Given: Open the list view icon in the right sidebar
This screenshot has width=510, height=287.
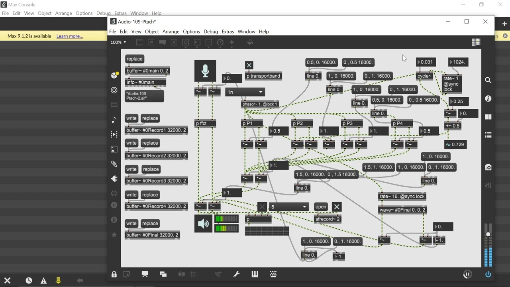Looking at the screenshot, I should [488, 135].
